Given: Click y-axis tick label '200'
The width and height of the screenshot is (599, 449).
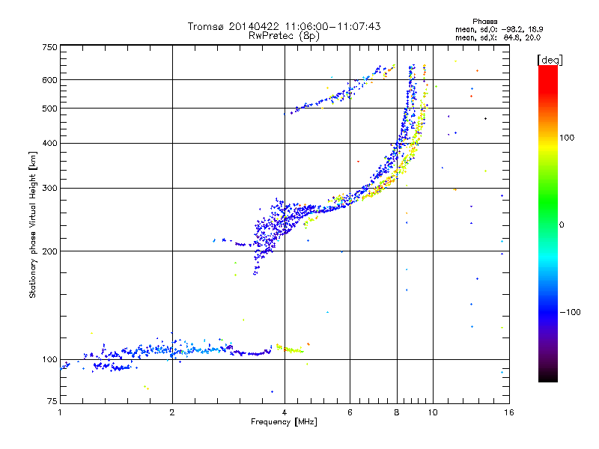Looking at the screenshot, I should (x=49, y=251).
